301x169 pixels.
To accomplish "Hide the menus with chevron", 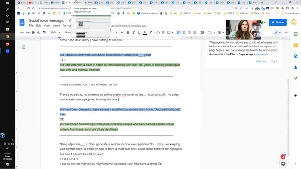I will (x=286, y=32).
